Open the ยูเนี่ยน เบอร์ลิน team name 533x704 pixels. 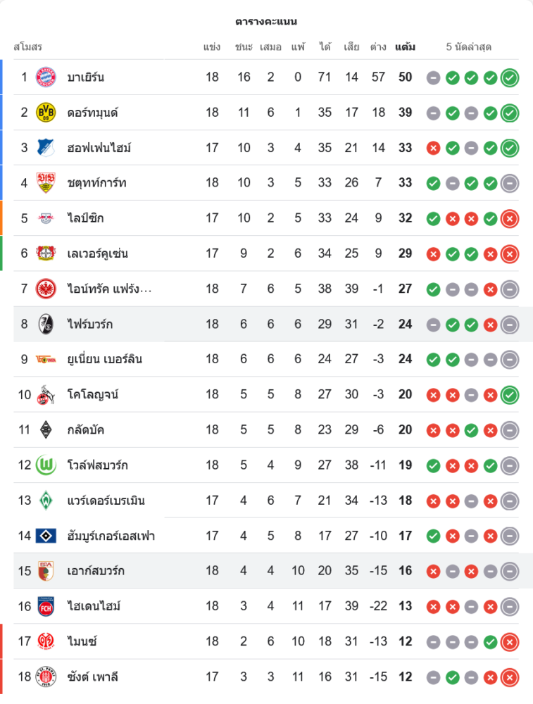pyautogui.click(x=105, y=359)
